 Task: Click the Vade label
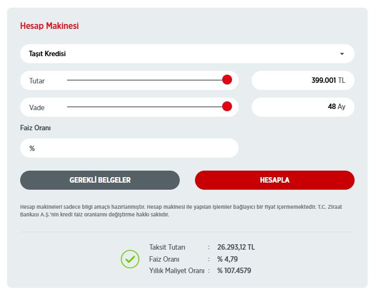[x=37, y=107]
